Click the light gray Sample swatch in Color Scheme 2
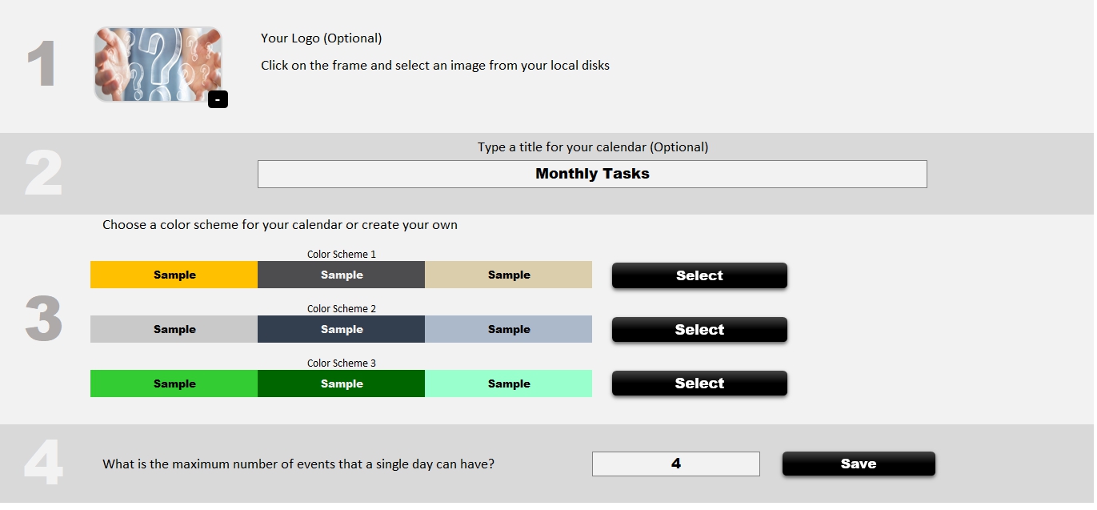Viewport: 1097px width, 510px height. [x=174, y=329]
